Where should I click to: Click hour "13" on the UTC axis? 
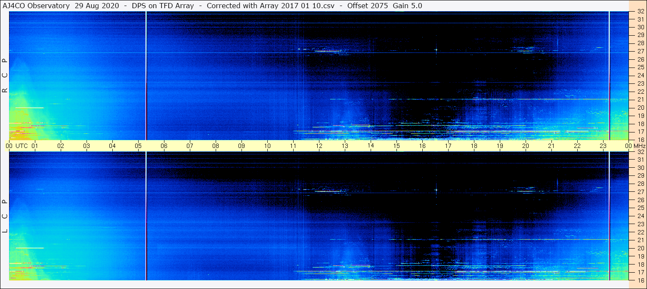point(345,146)
